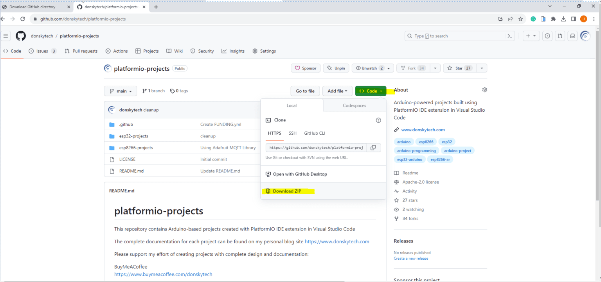Open the browser downloads icon

563,18
